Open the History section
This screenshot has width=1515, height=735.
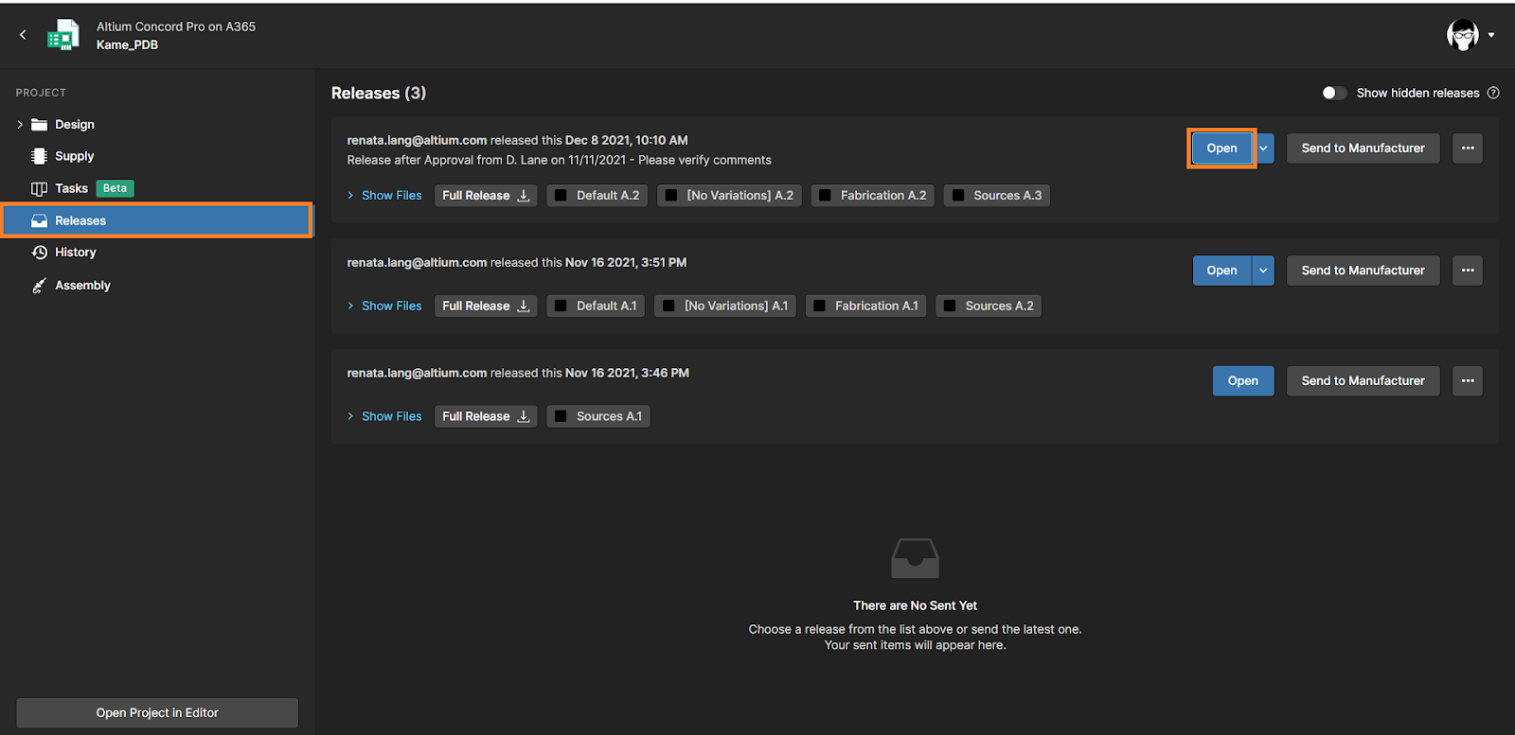pos(75,253)
